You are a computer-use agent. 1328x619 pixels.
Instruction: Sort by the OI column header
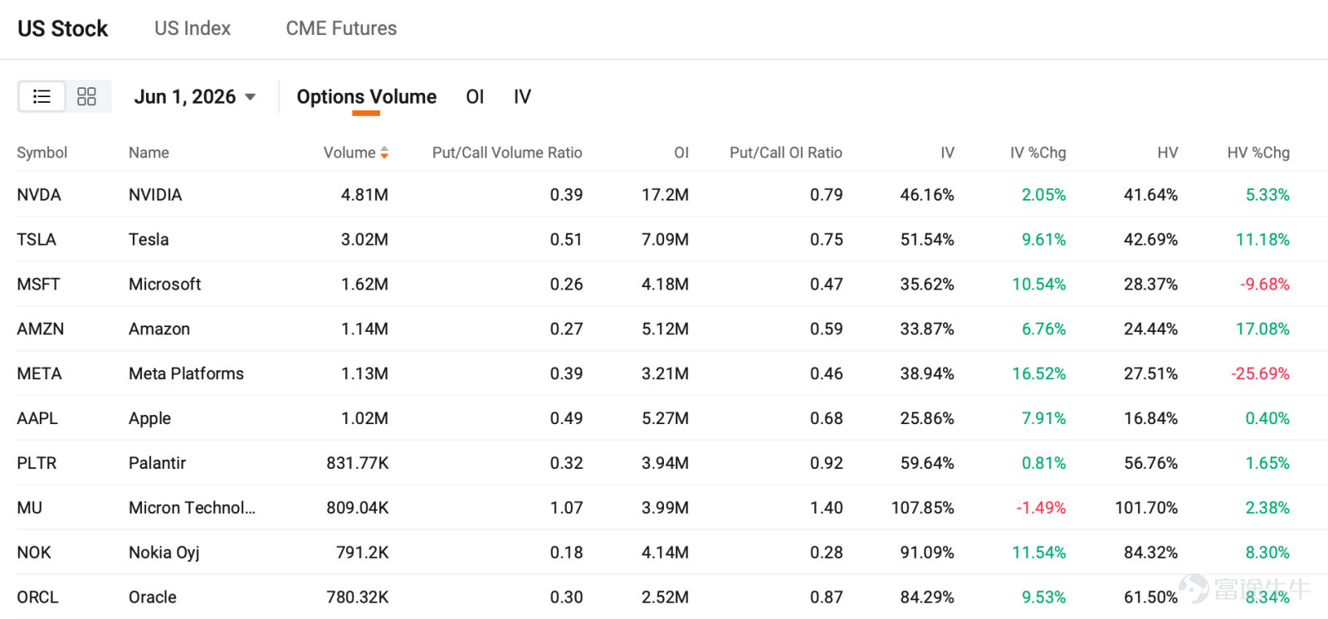tap(681, 153)
